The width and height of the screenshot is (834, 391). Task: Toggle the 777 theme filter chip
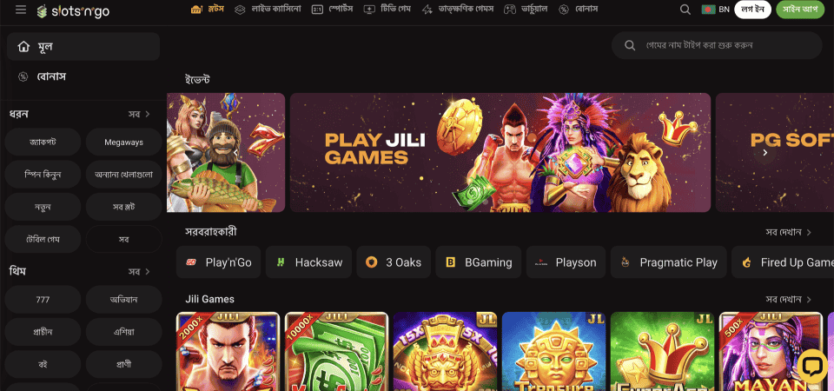click(43, 300)
